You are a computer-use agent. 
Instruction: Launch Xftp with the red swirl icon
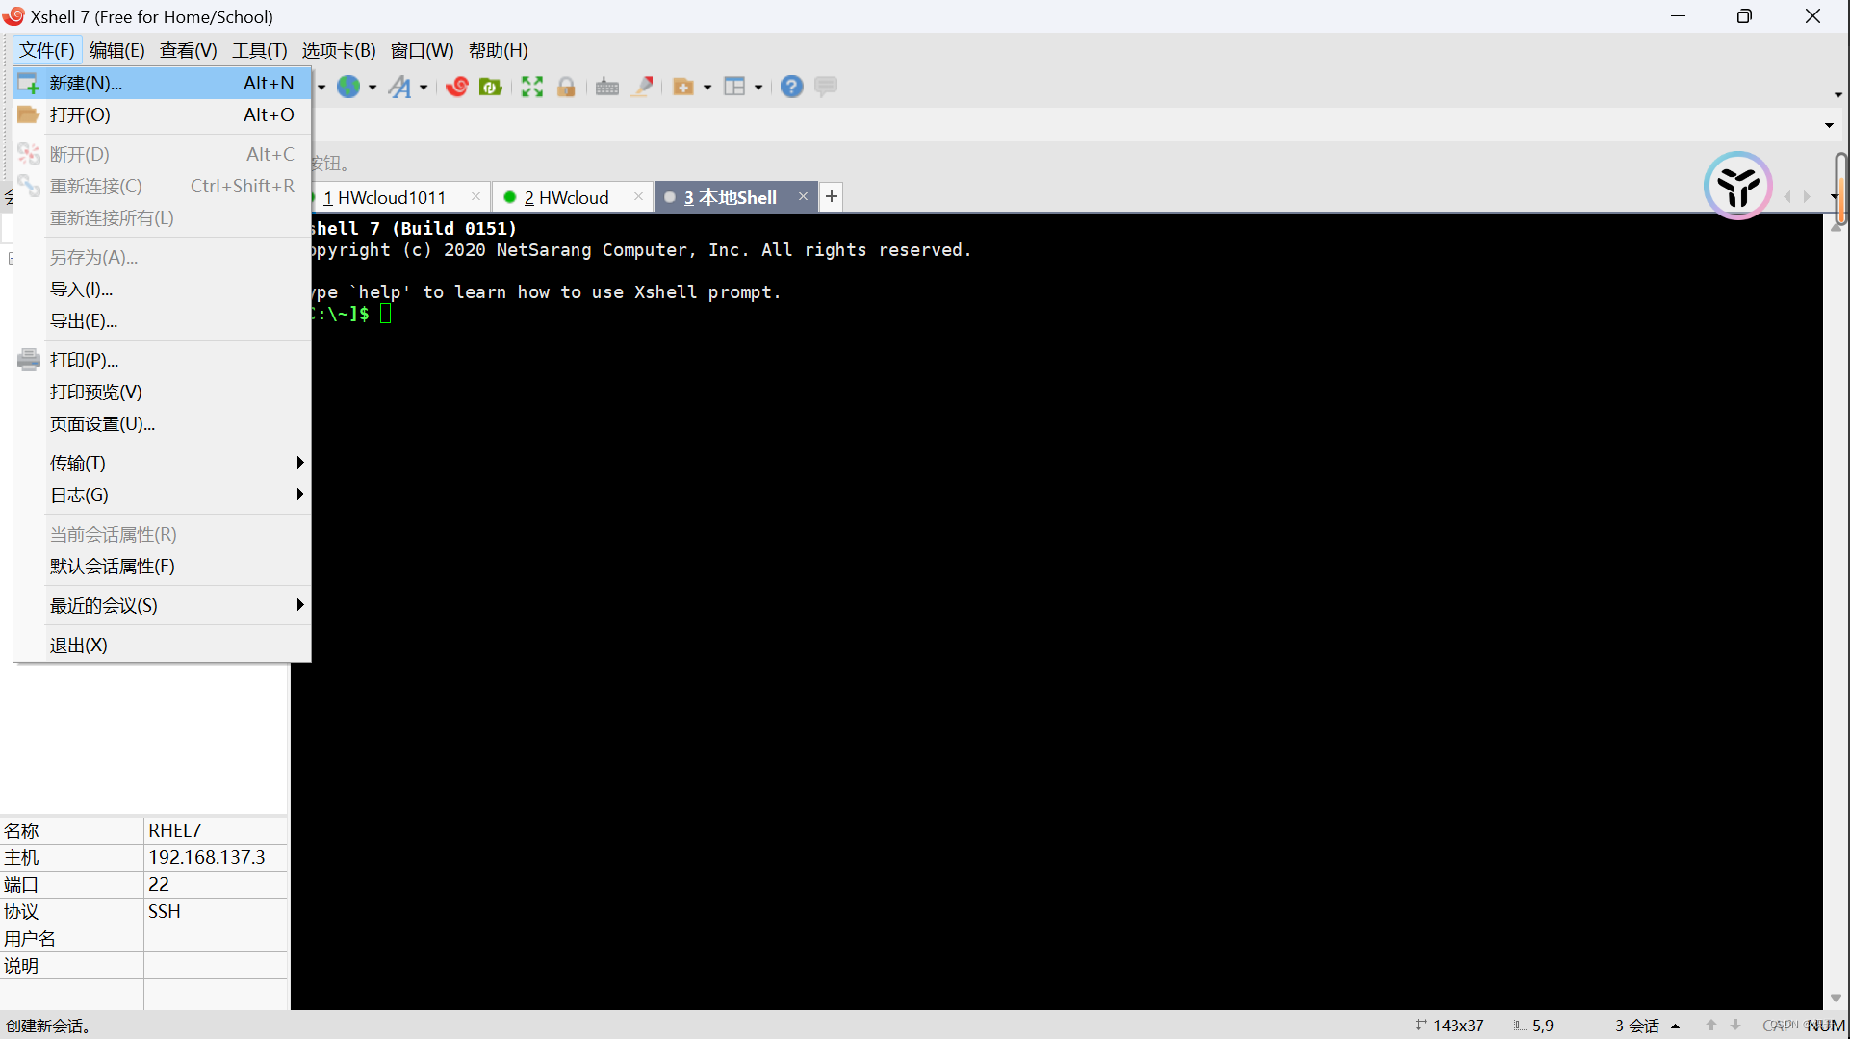457,88
